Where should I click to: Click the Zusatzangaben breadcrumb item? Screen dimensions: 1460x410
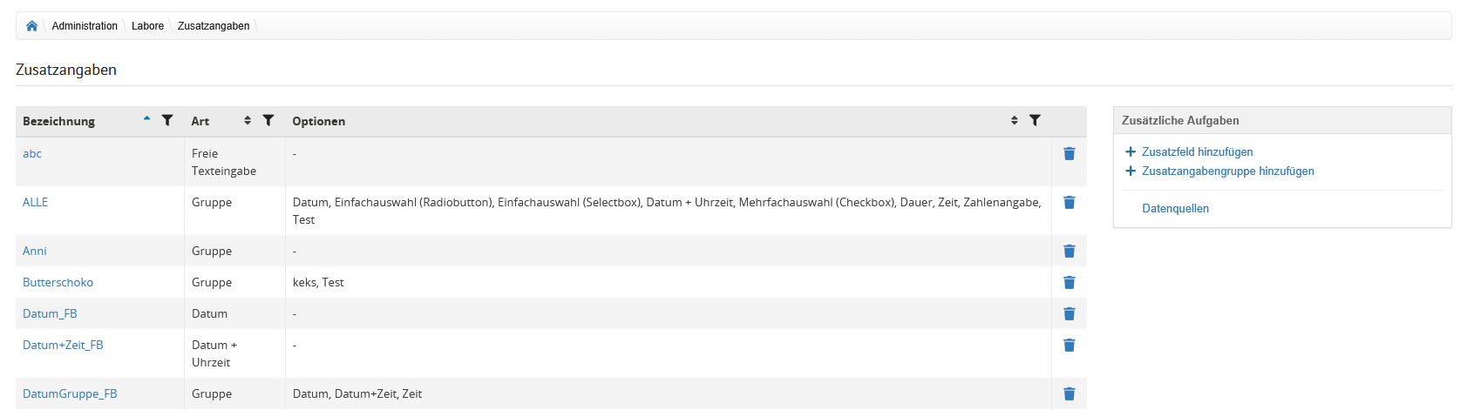(214, 26)
